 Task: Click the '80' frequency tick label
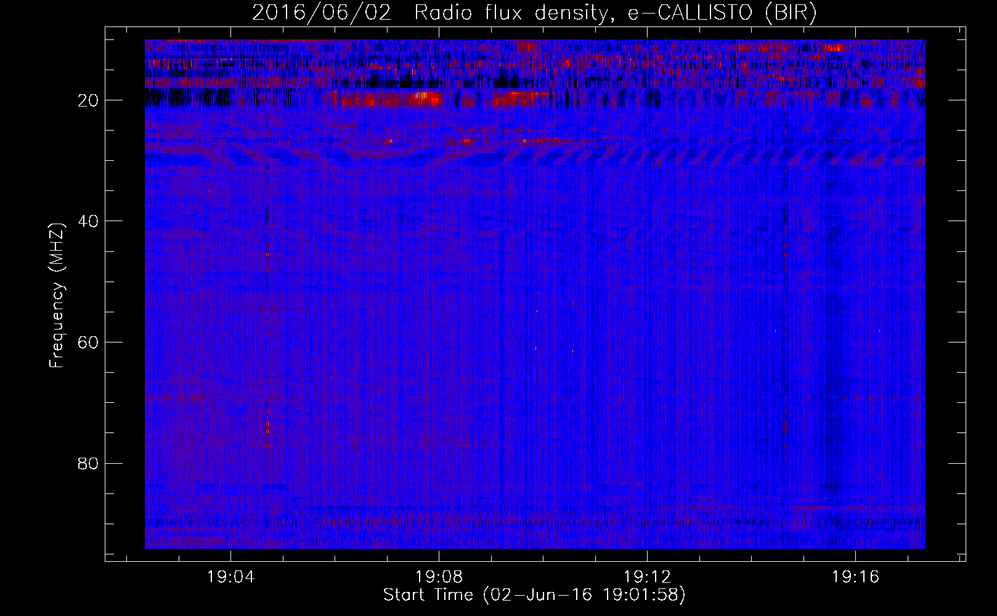(89, 463)
